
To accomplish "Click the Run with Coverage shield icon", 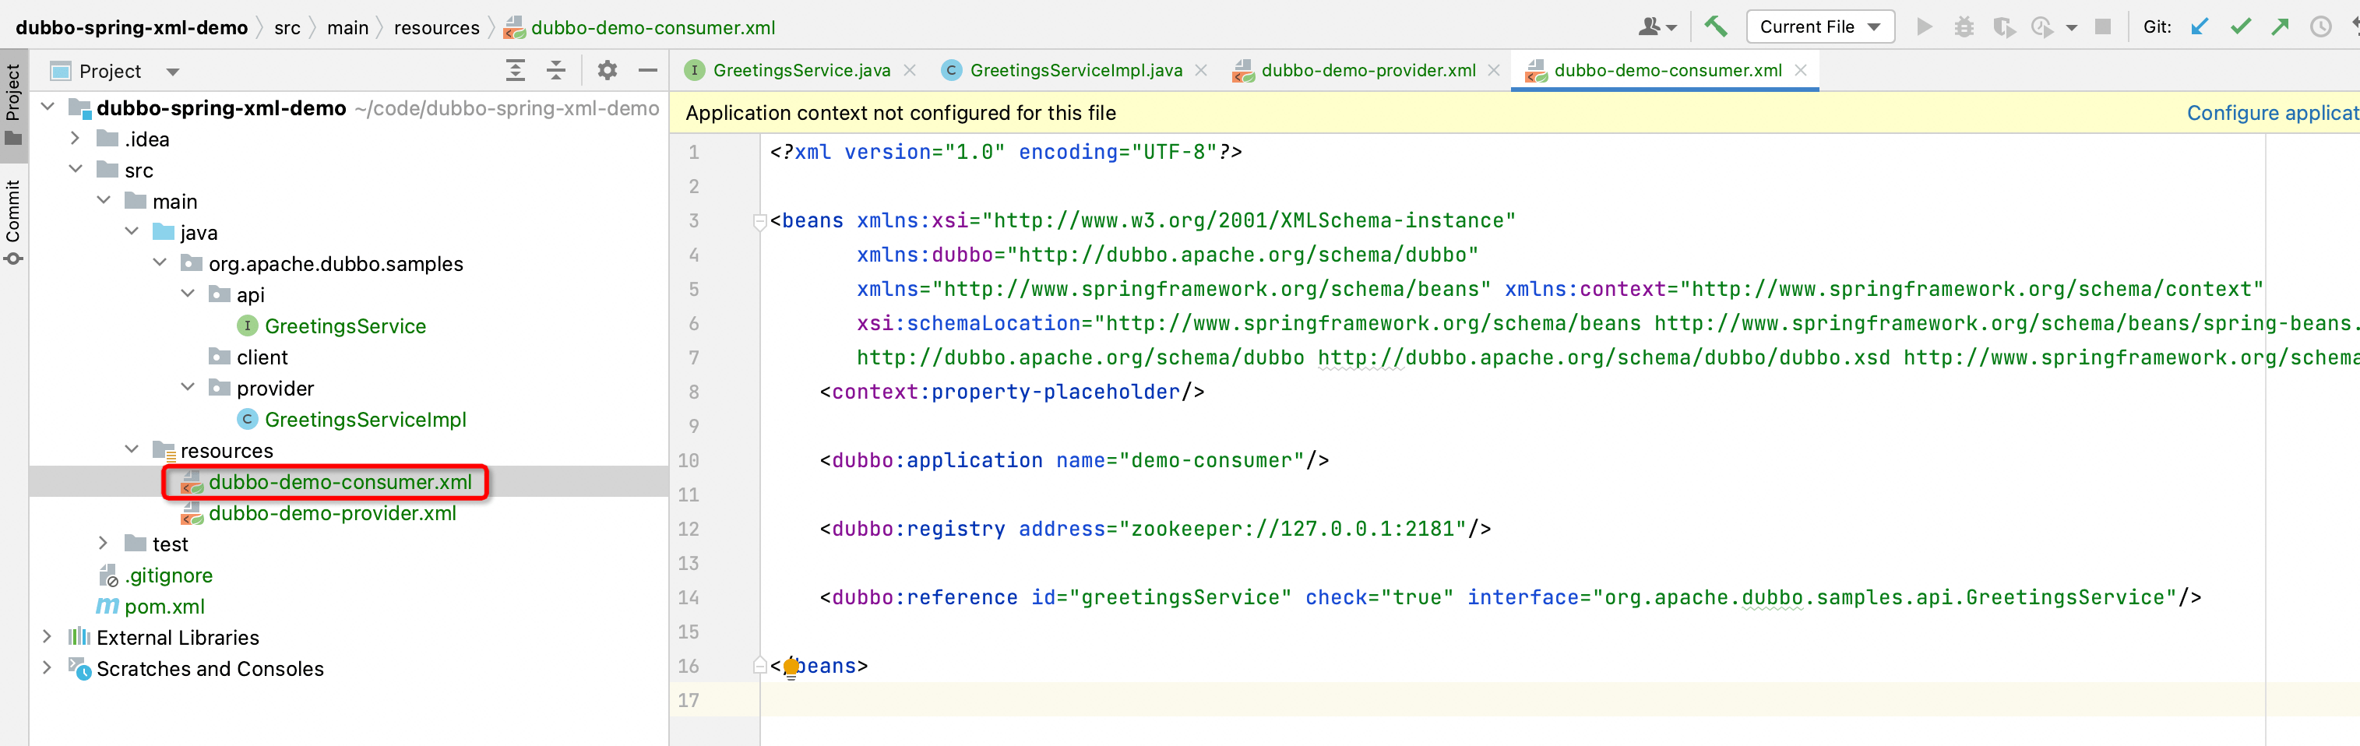I will tap(2003, 26).
